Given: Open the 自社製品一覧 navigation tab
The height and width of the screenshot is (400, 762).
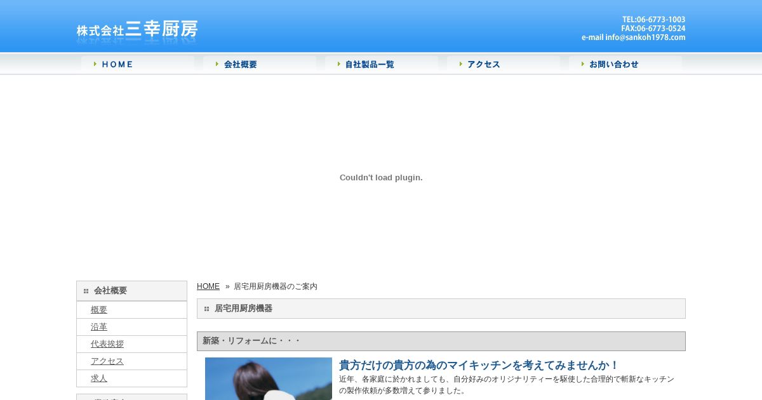Looking at the screenshot, I should (382, 64).
